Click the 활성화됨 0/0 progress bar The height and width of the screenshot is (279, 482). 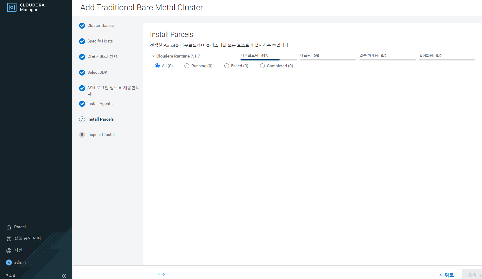[x=447, y=60]
